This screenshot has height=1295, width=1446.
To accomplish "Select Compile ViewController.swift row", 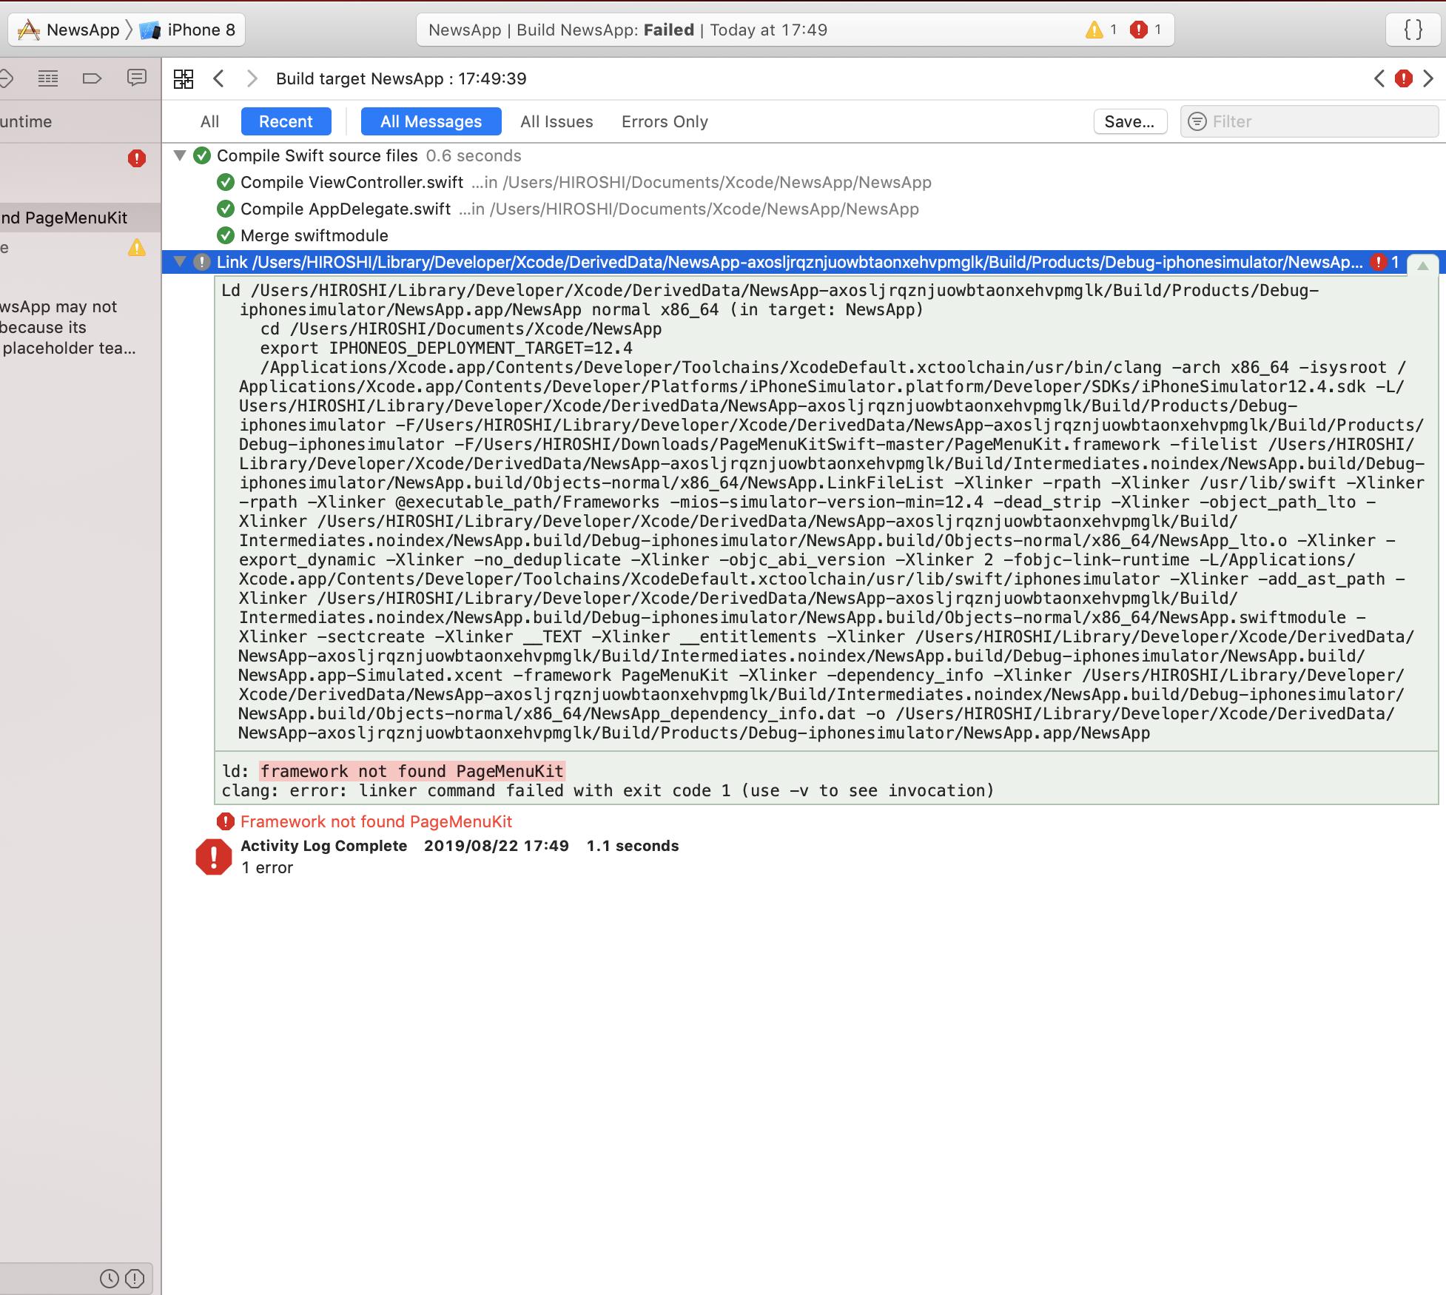I will pos(803,182).
